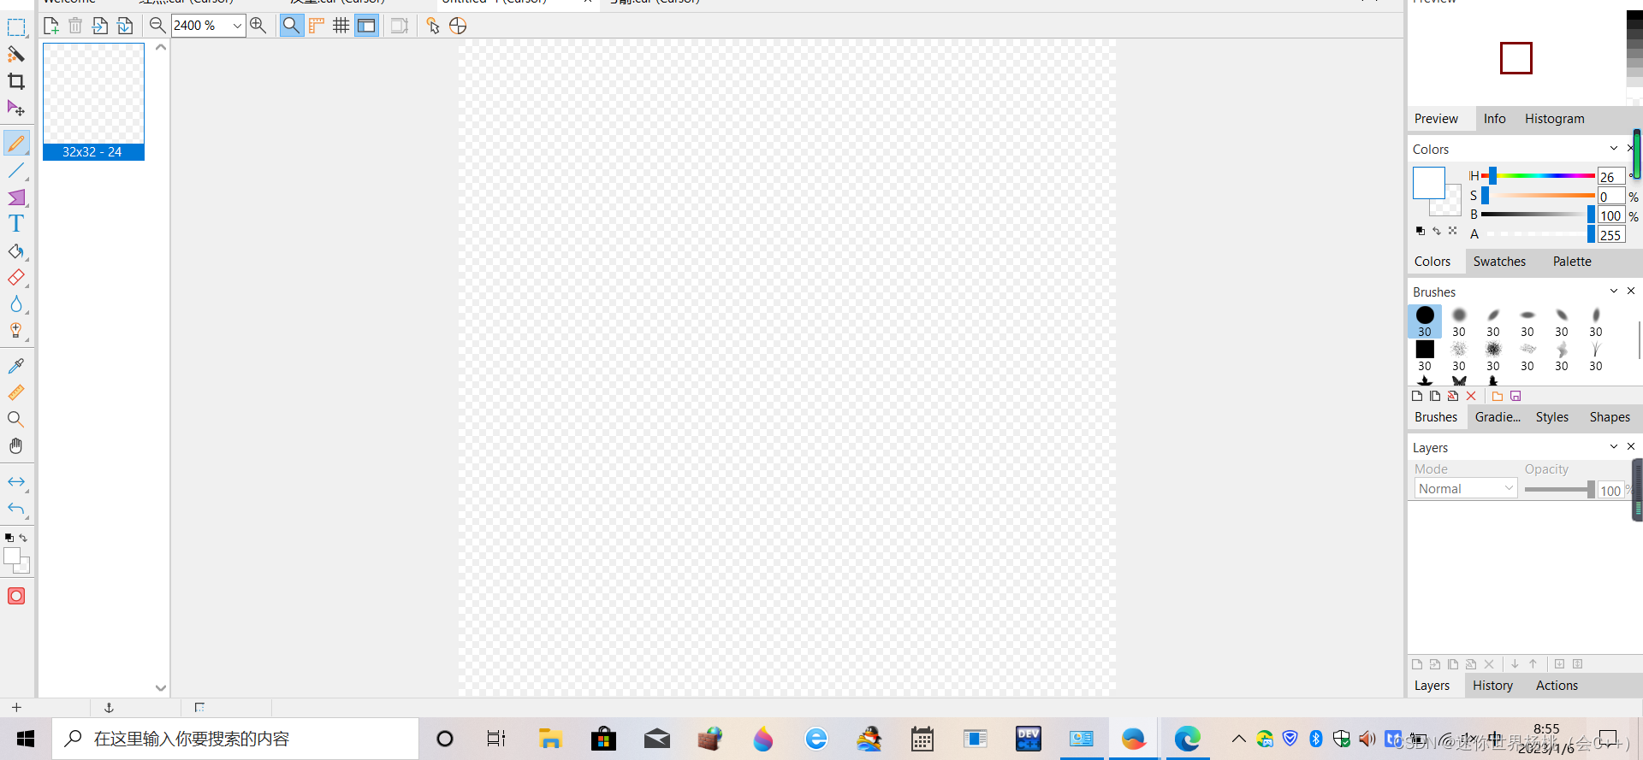Export page to file icon
Viewport: 1643px width, 760px height.
click(125, 26)
